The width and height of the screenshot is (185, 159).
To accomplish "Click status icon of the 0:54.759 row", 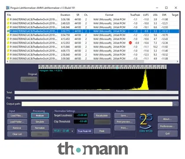I will click(8, 35).
